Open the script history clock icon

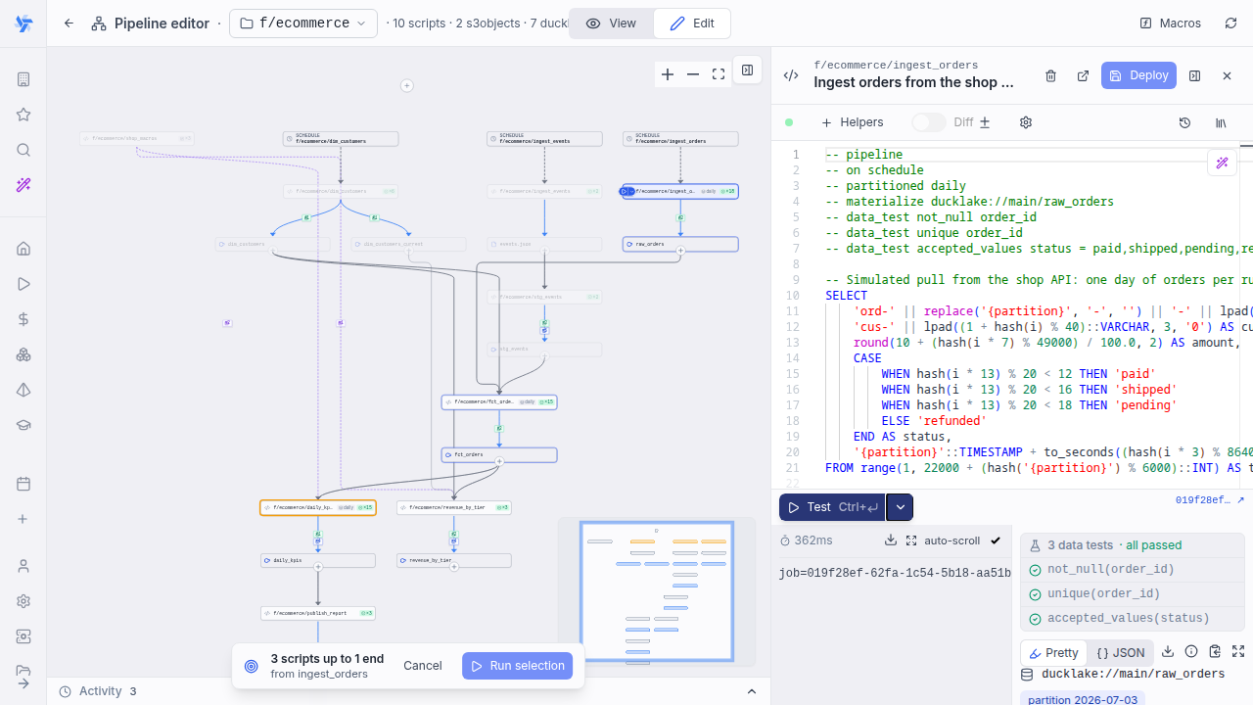[1184, 122]
